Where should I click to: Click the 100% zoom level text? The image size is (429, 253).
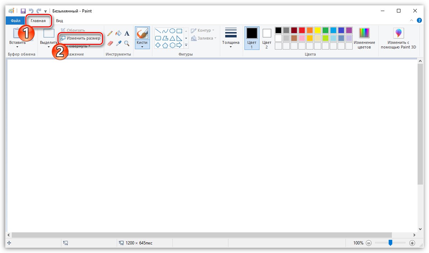(358, 243)
